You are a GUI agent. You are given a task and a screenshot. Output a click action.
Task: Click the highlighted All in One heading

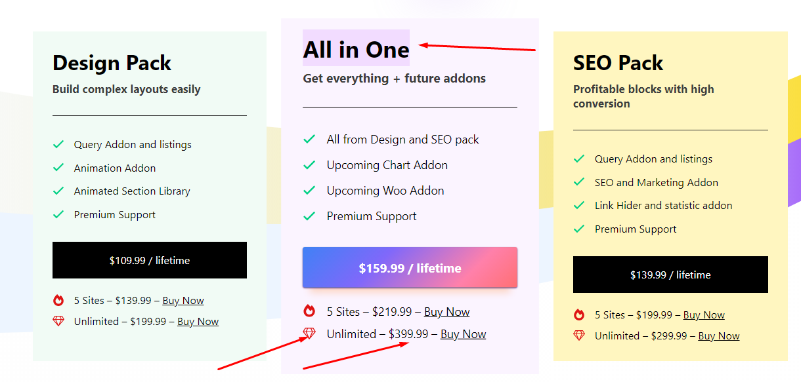point(356,50)
